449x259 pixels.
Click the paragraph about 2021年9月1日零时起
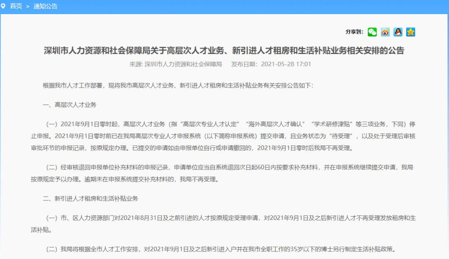pos(223,136)
